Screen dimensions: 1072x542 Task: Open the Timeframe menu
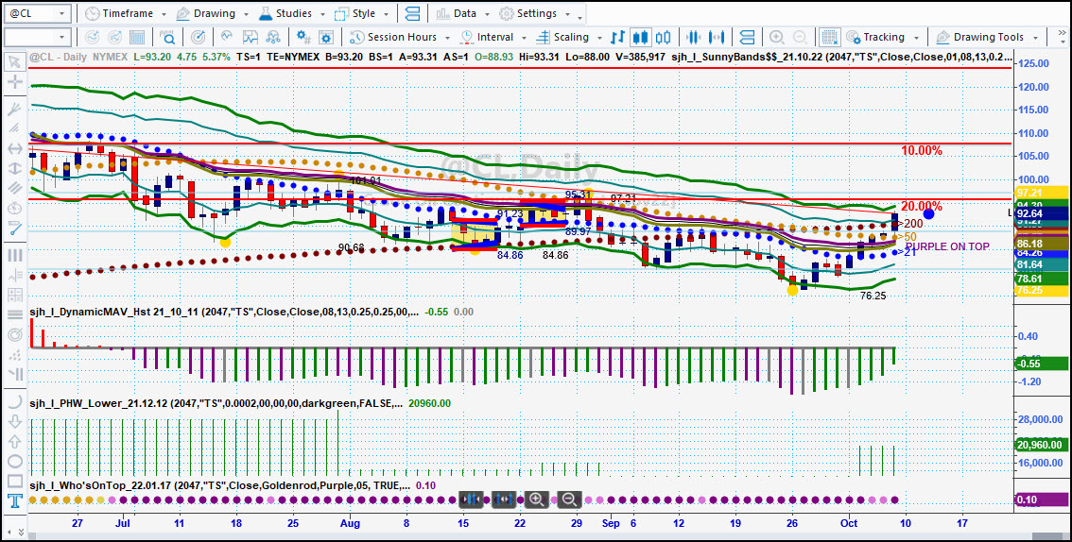[x=120, y=13]
